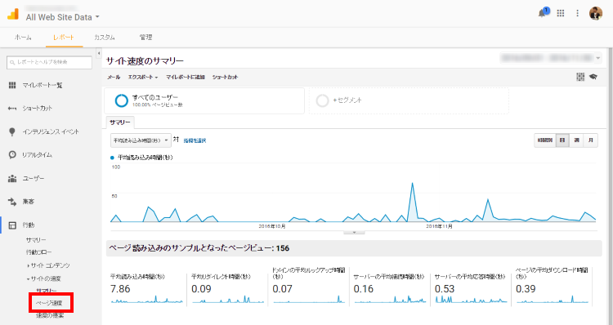This screenshot has width=613, height=325.
Task: Set chart granularity to 月
Action: (x=591, y=140)
